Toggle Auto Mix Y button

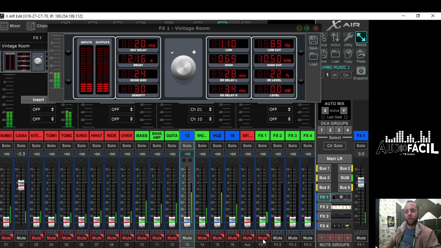[343, 111]
